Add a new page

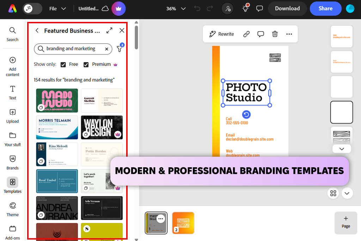pos(345,223)
